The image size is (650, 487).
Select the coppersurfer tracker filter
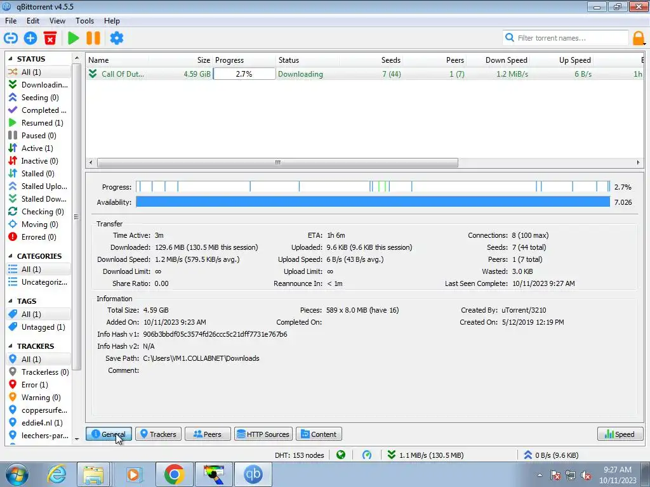tap(39, 410)
